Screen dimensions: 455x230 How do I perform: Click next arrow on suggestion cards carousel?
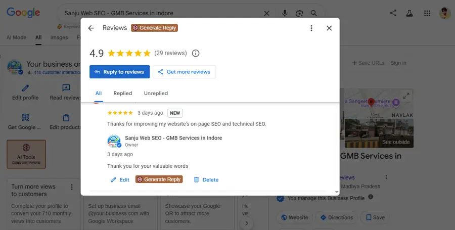tap(246, 223)
